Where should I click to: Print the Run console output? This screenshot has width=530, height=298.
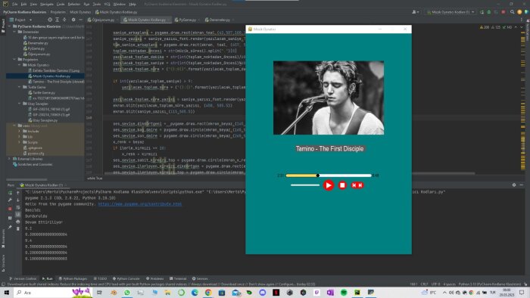pos(18,222)
